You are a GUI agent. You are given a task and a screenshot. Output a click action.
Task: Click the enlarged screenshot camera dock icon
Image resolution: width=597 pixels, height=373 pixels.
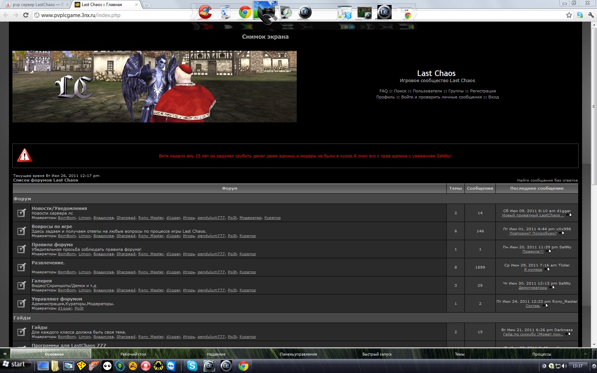265,12
